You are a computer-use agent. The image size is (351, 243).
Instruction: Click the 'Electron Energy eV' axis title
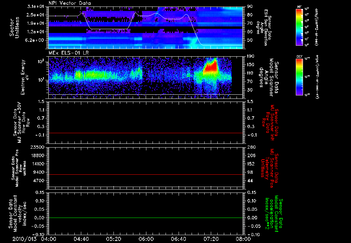(x=25, y=77)
